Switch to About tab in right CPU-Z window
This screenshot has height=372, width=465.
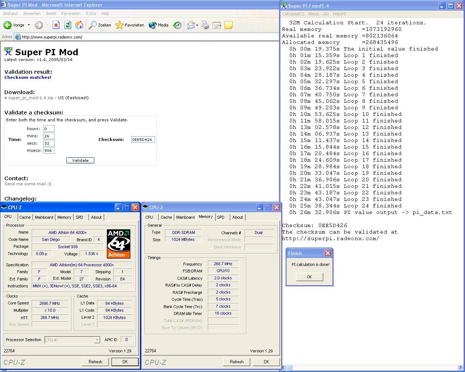click(238, 217)
